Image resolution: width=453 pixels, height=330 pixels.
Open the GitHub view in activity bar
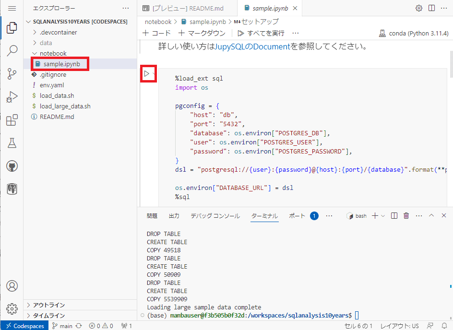tap(12, 166)
